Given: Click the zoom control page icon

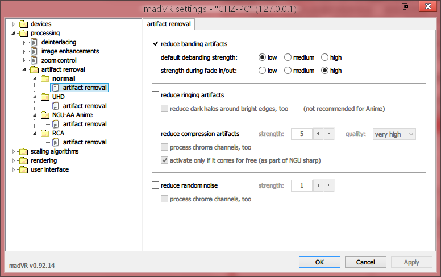Looking at the screenshot, I should pos(34,60).
